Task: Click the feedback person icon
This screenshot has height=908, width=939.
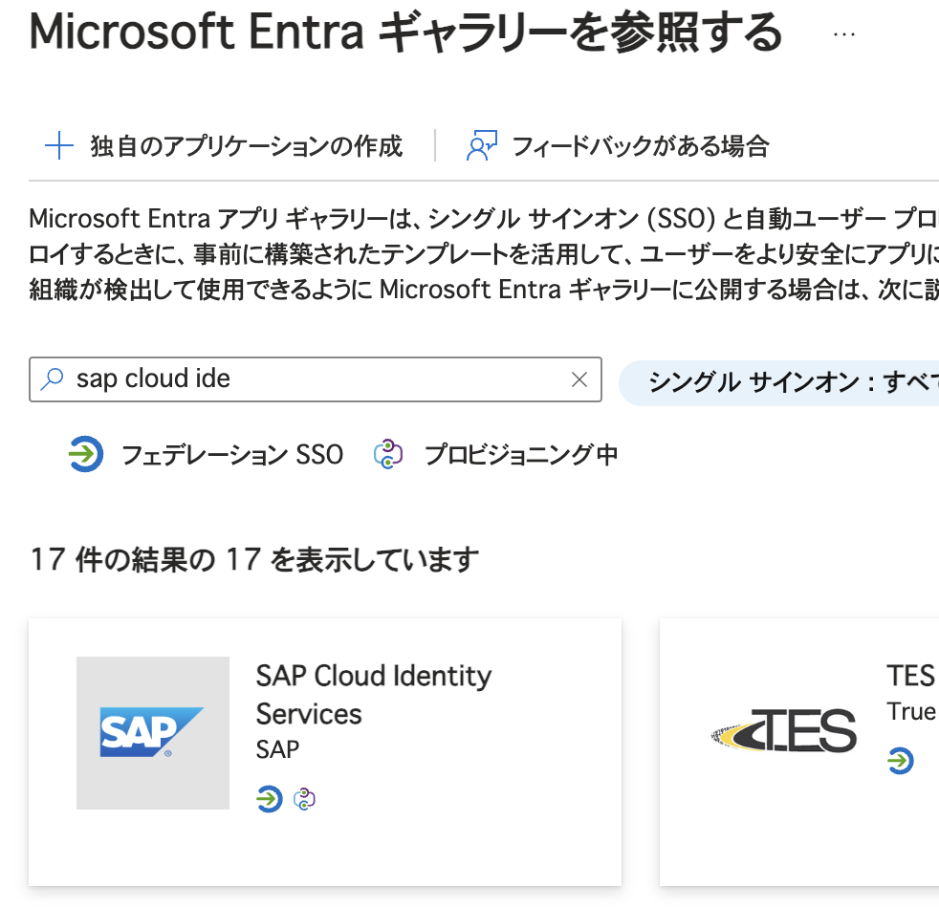Action: [x=480, y=146]
